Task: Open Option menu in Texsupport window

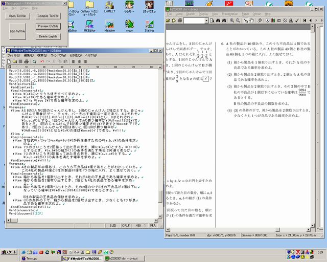Action: point(24,8)
